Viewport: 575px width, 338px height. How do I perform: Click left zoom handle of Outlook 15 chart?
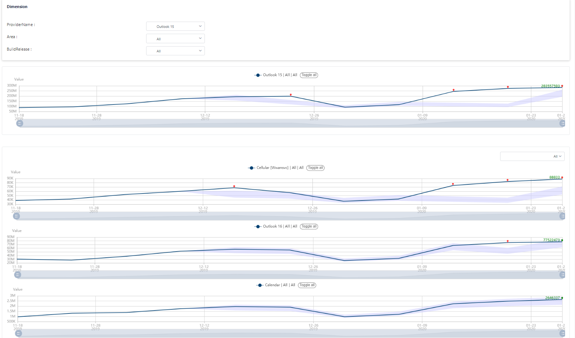coord(20,124)
